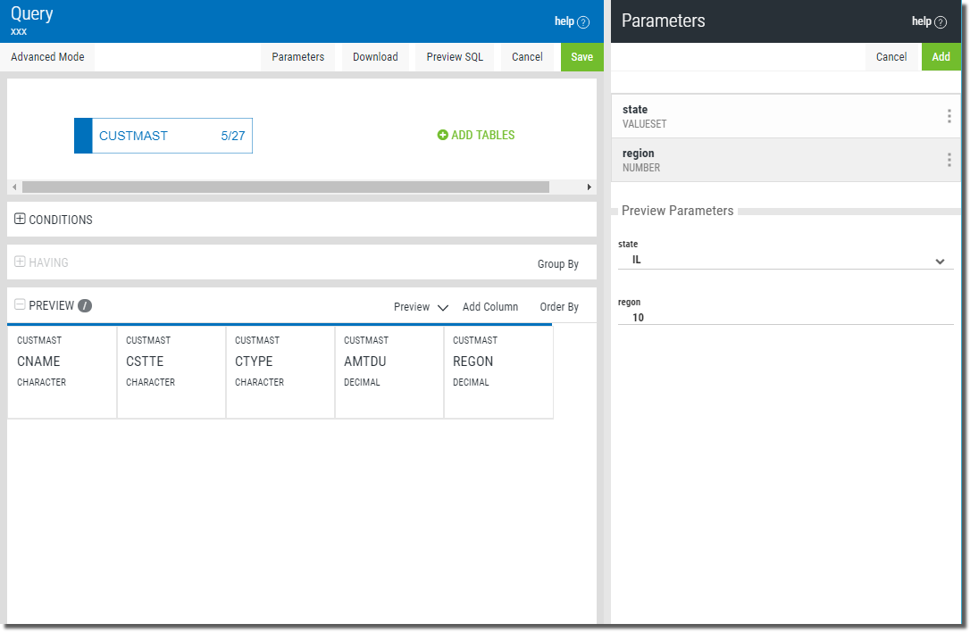Image resolution: width=970 pixels, height=632 pixels.
Task: Collapse the PREVIEW section
Action: click(20, 304)
